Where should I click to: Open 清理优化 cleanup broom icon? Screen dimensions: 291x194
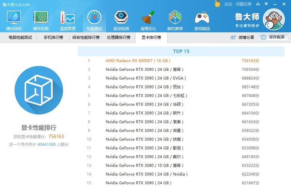coord(148,17)
